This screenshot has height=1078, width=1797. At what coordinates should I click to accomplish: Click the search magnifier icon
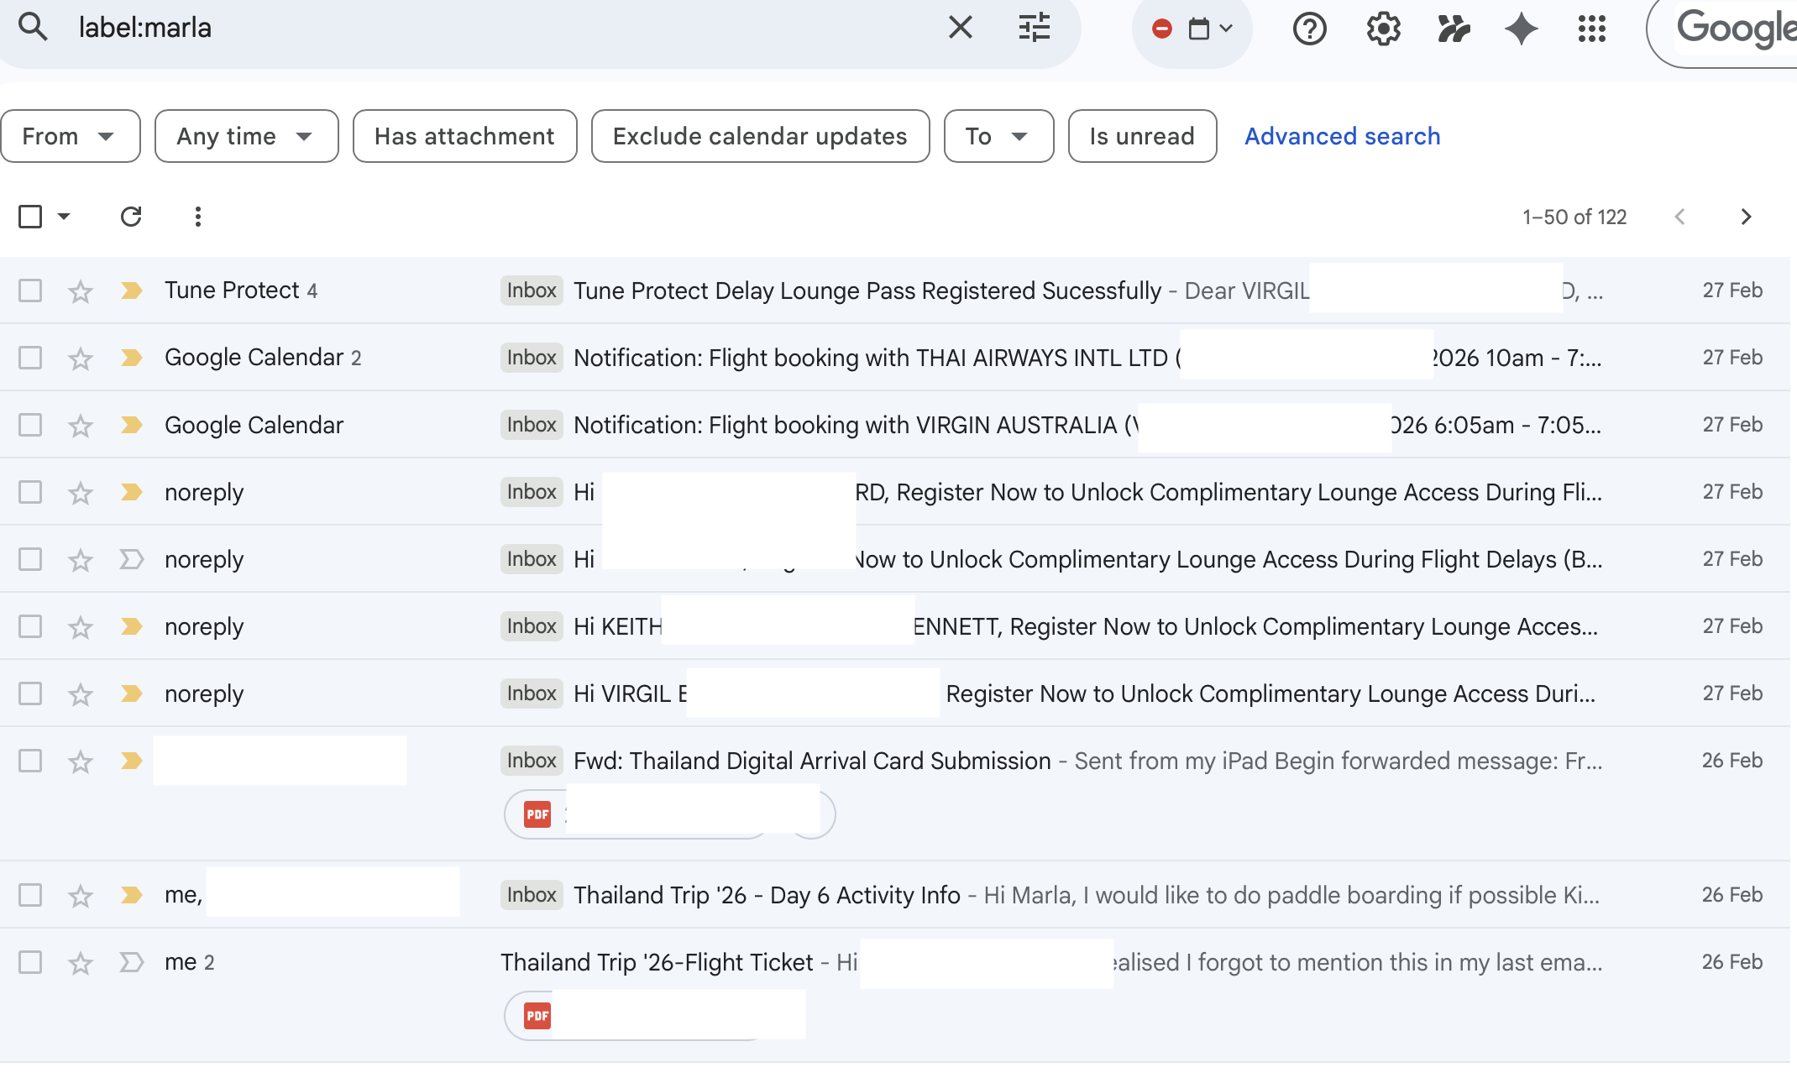click(33, 28)
